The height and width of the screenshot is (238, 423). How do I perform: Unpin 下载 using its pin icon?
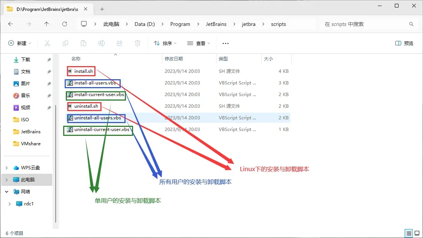tap(49, 59)
